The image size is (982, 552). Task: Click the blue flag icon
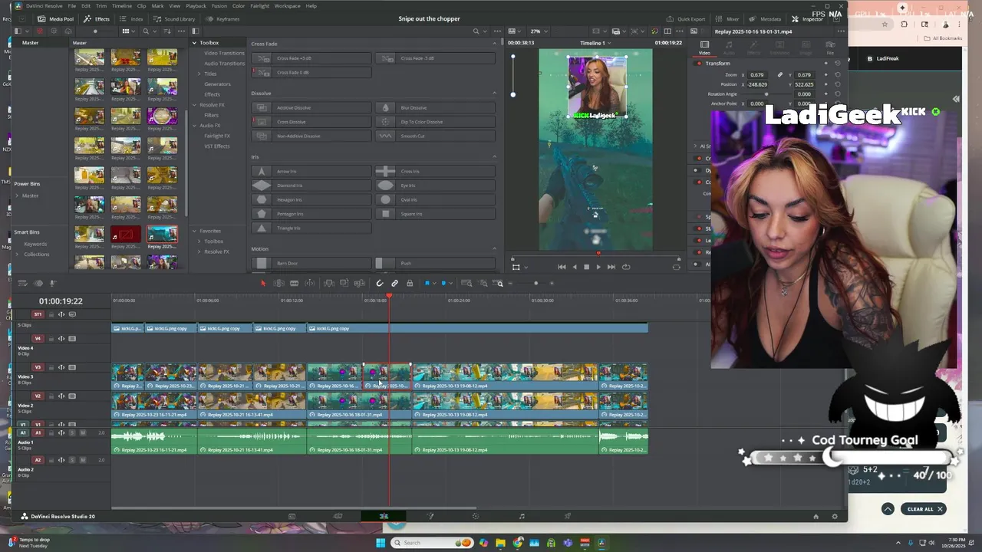(x=427, y=284)
